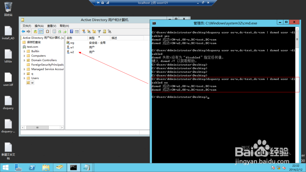The height and width of the screenshot is (172, 306).
Task: Click the cmd scrollbar up arrow
Action: click(297, 29)
